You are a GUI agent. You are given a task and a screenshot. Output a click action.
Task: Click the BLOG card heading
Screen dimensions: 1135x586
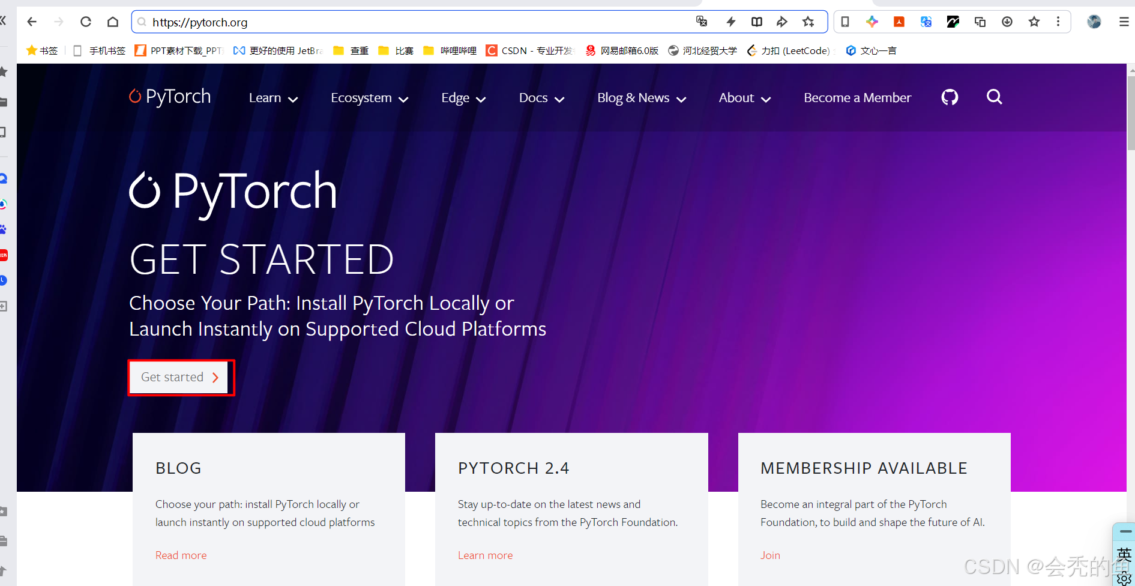(x=178, y=468)
